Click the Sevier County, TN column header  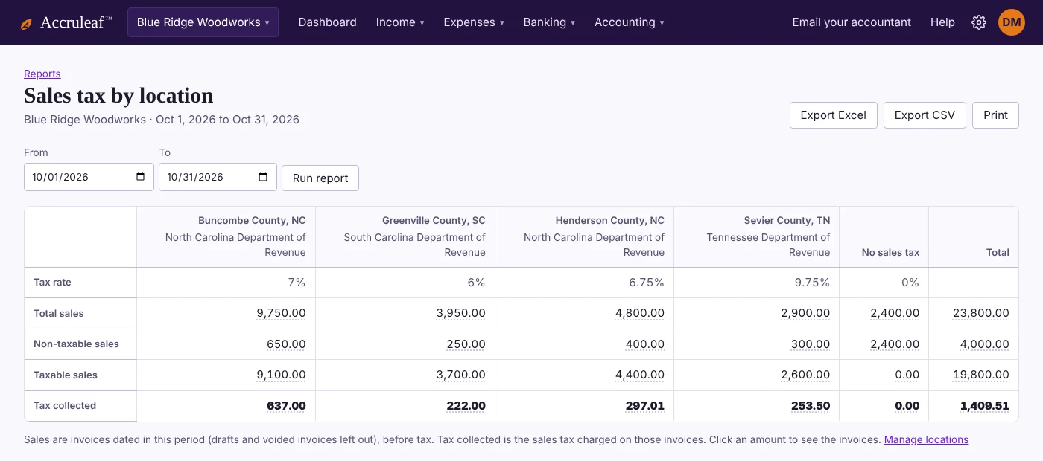pos(757,236)
